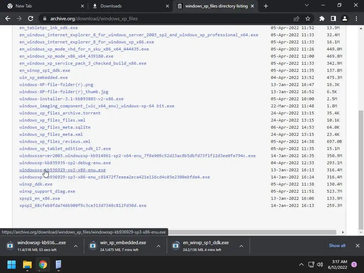Open winxp_support_diag.exe link
The height and width of the screenshot is (273, 364).
pos(47,191)
